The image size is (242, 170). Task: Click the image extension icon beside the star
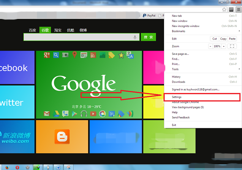231,10
